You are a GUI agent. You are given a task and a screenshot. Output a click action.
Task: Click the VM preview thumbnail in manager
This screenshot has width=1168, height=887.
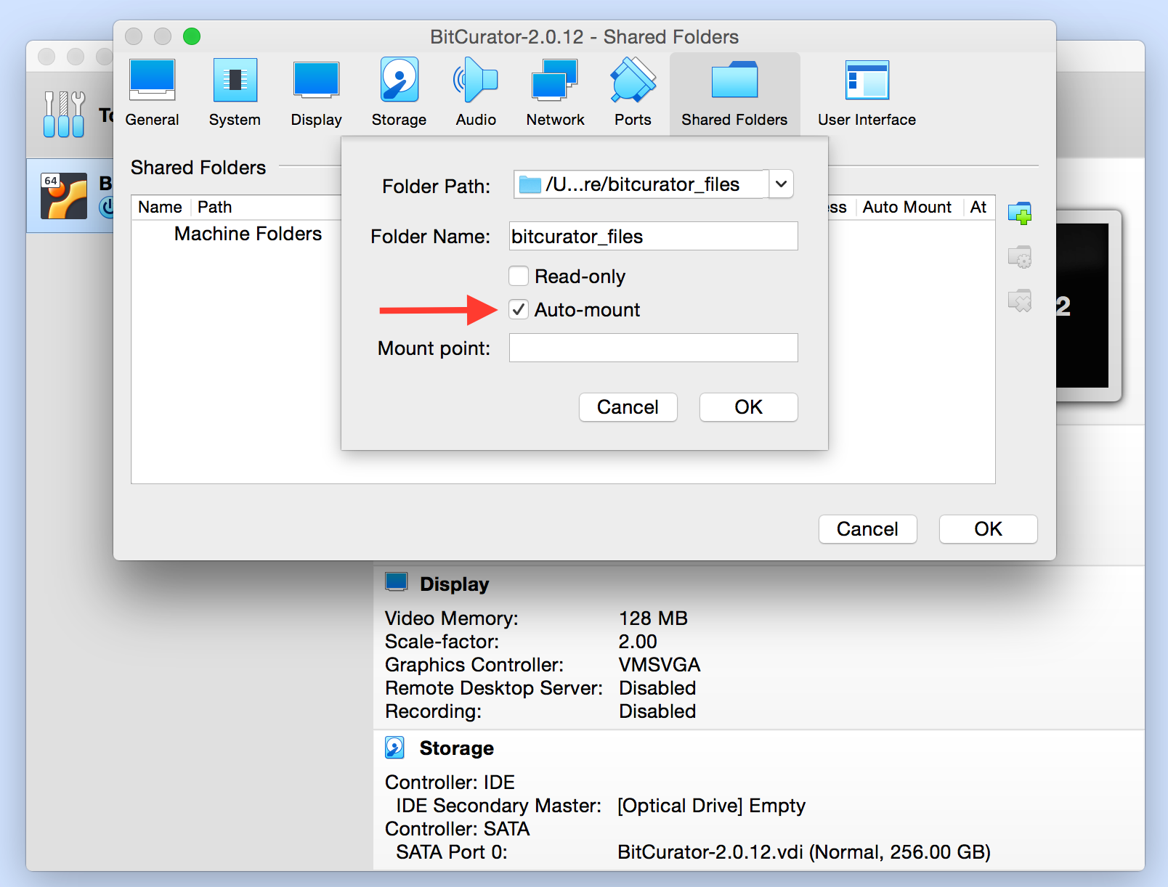point(1088,306)
